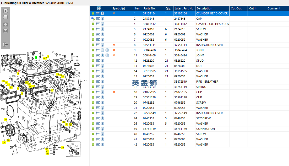Sort by Parts No. column header

pyautogui.click(x=149, y=8)
